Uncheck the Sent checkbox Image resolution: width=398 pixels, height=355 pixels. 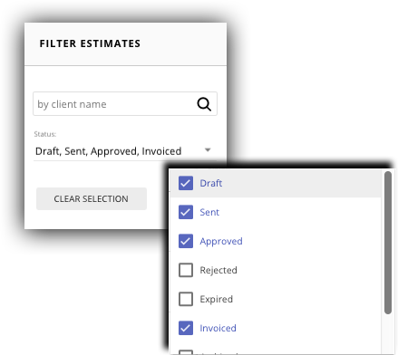tap(186, 212)
